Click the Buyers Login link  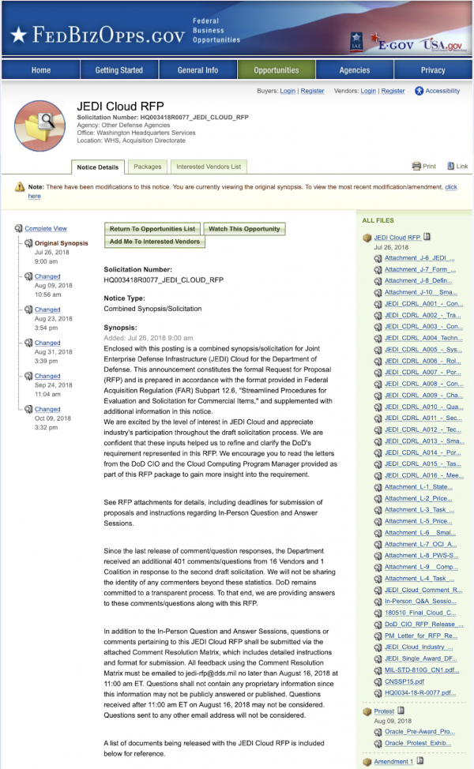[288, 91]
